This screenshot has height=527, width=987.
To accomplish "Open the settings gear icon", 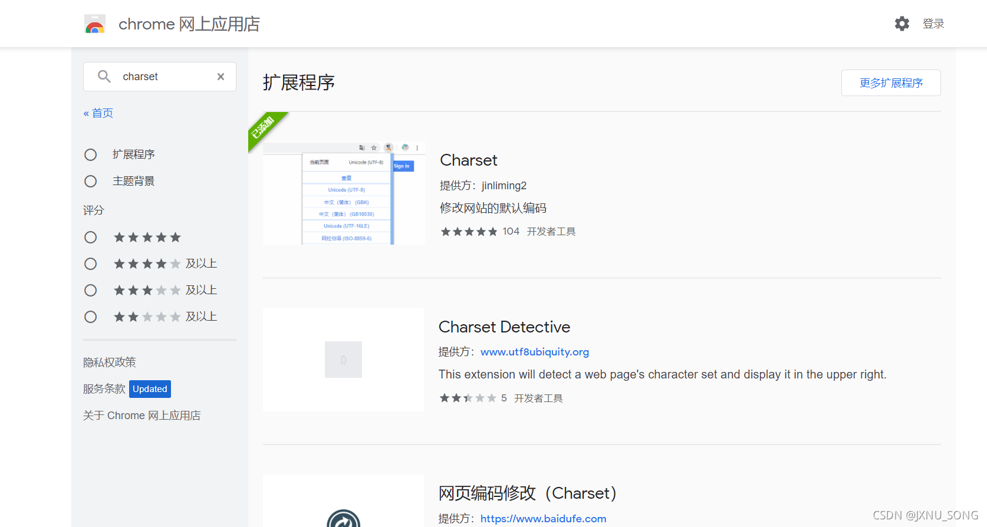I will pyautogui.click(x=902, y=24).
